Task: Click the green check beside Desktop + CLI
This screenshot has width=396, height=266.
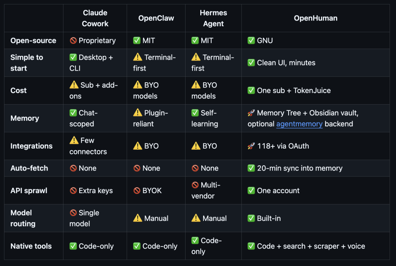Action: click(x=73, y=57)
